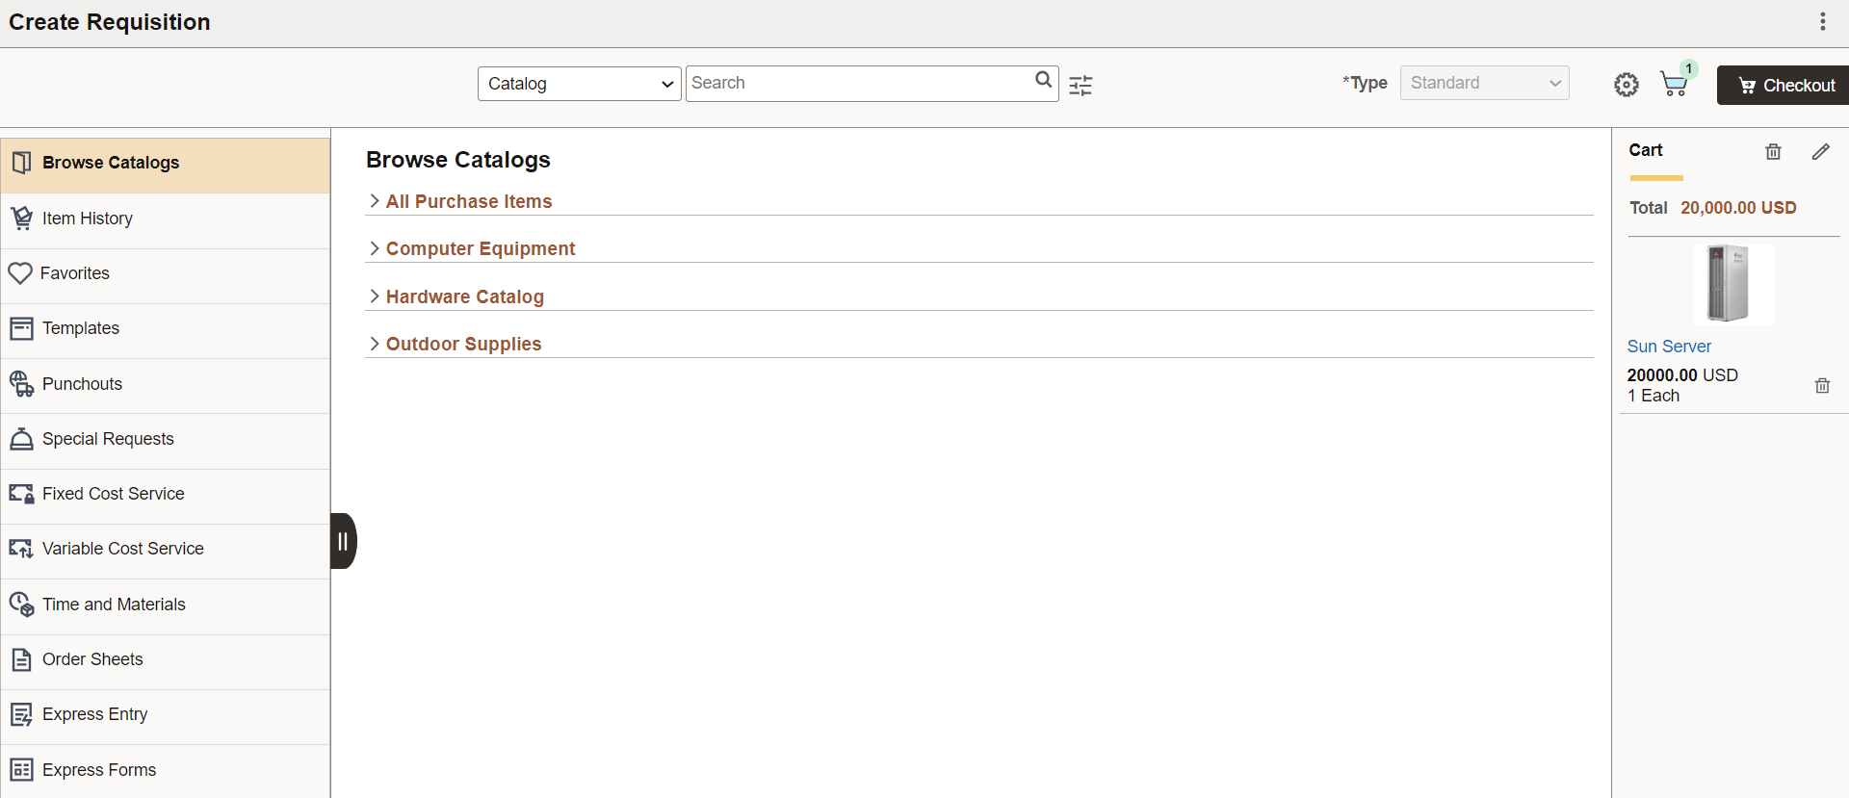
Task: Expand the Outdoor Supplies catalog
Action: 463,344
